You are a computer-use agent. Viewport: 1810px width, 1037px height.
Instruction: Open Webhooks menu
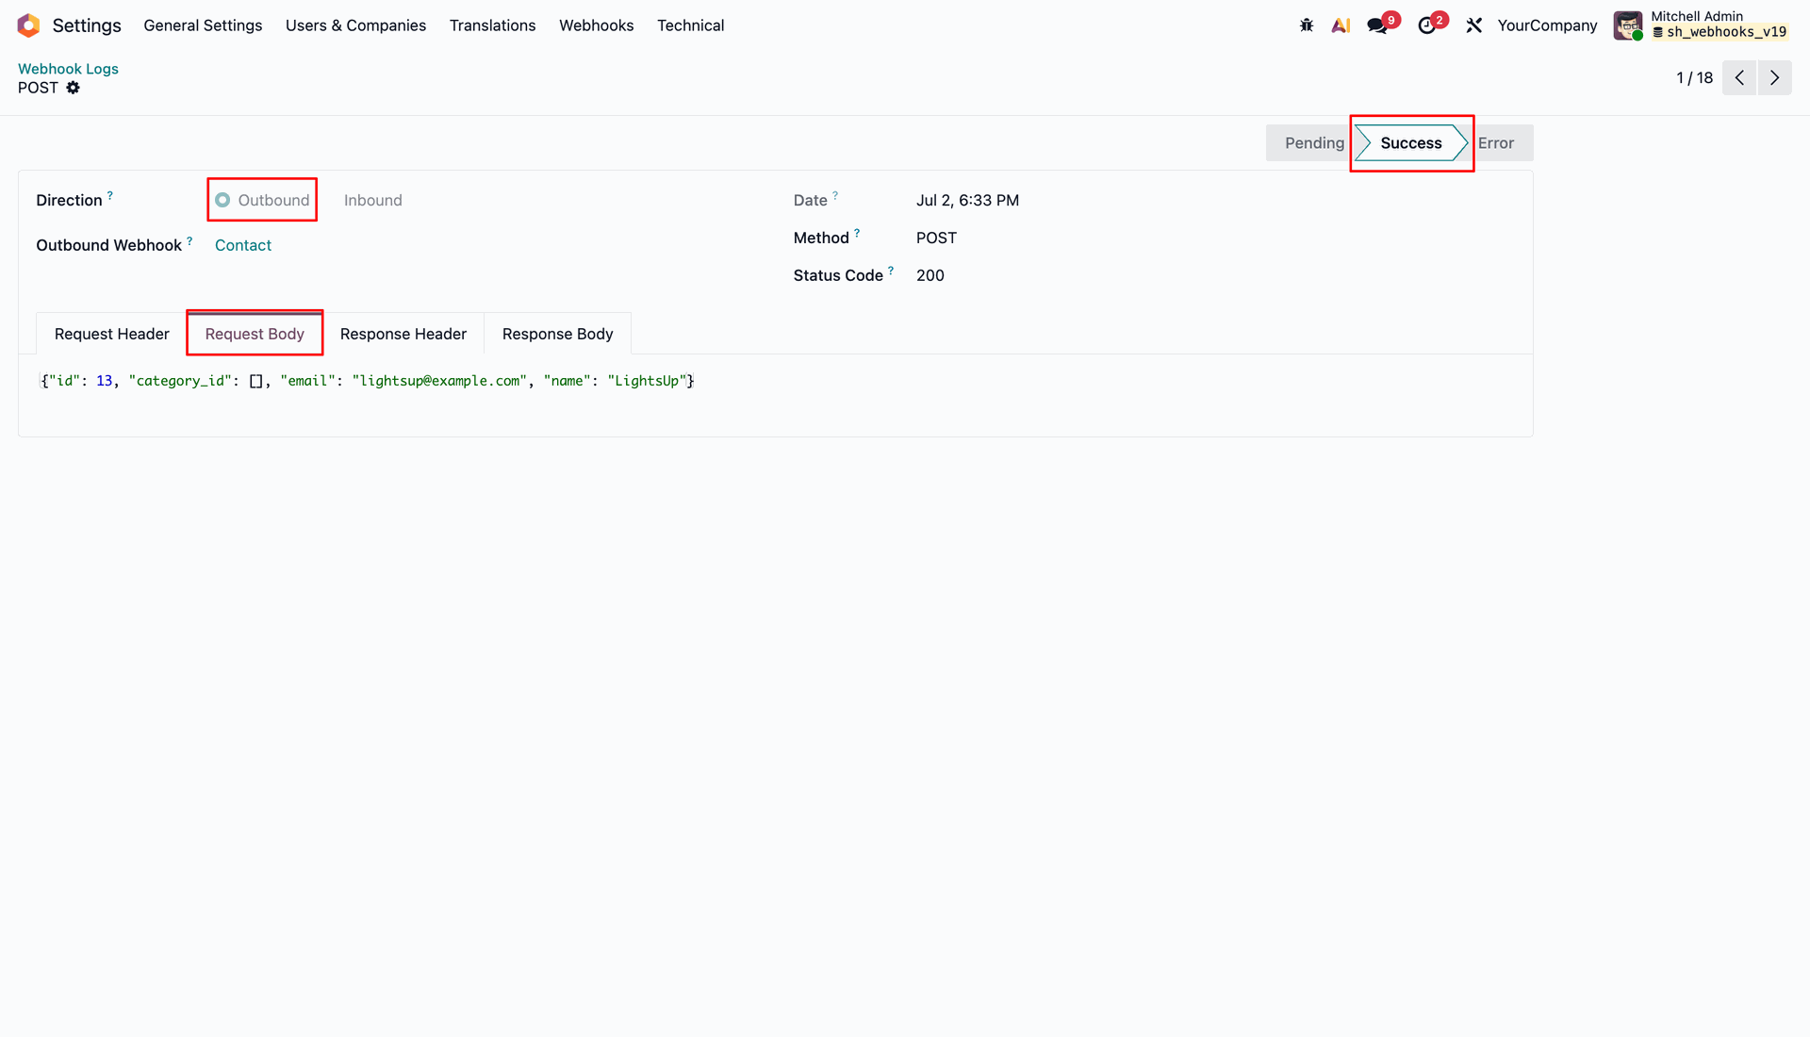click(596, 25)
